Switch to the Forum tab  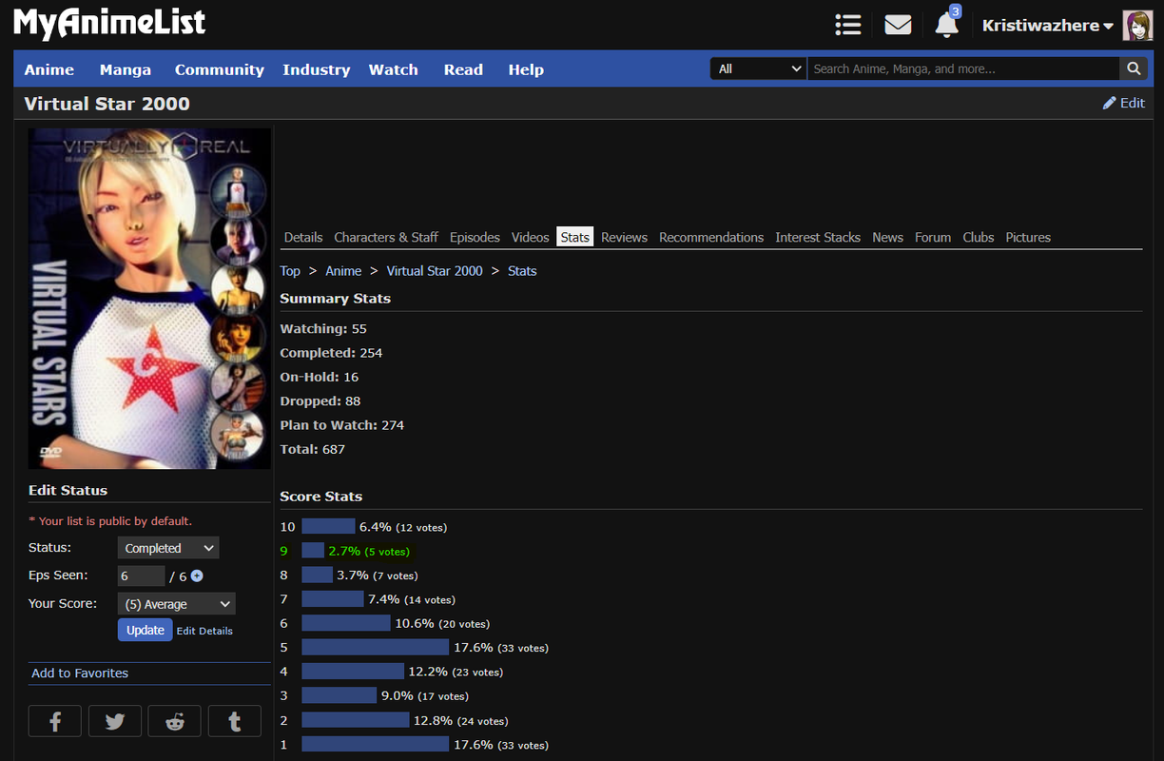(933, 237)
